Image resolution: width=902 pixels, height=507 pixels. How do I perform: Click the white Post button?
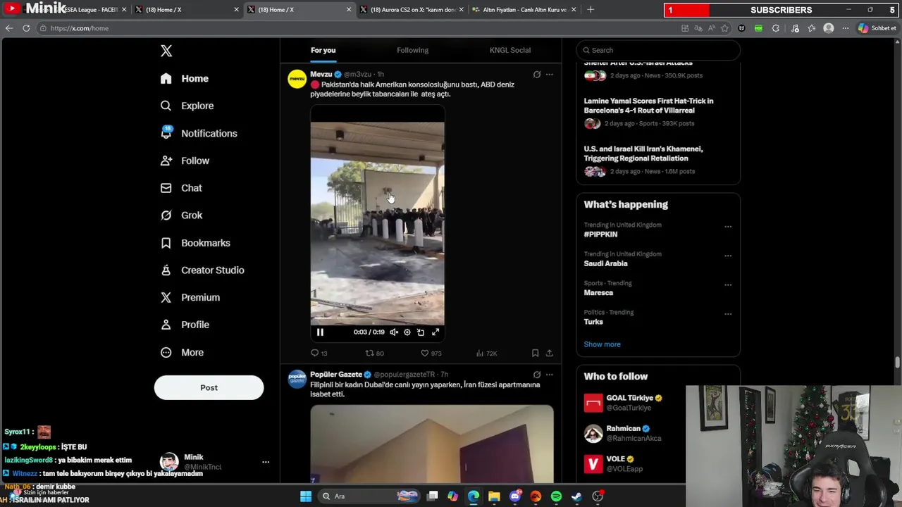point(209,387)
